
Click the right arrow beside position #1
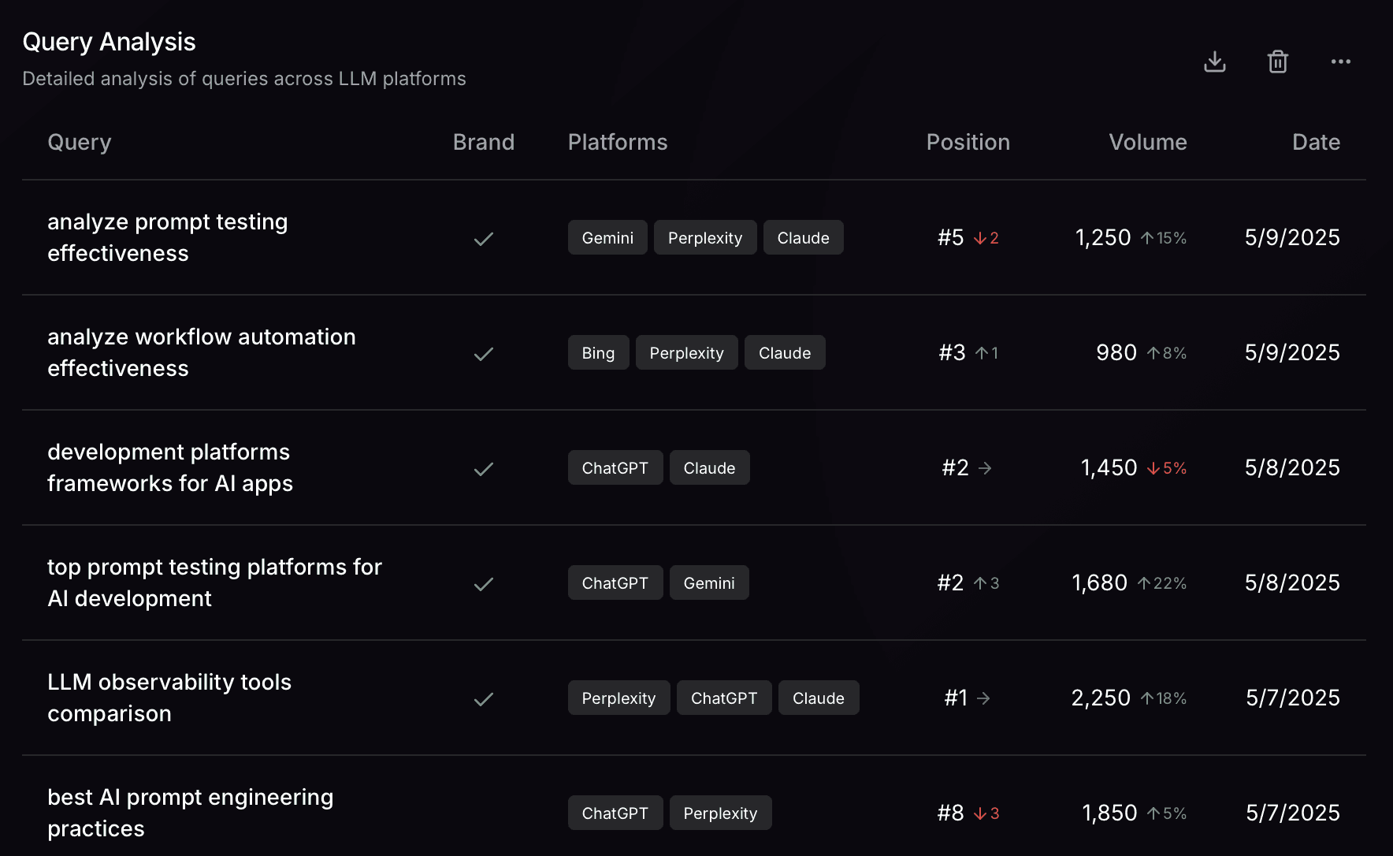(983, 698)
